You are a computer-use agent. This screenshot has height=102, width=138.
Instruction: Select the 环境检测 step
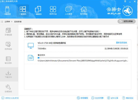[8, 32]
